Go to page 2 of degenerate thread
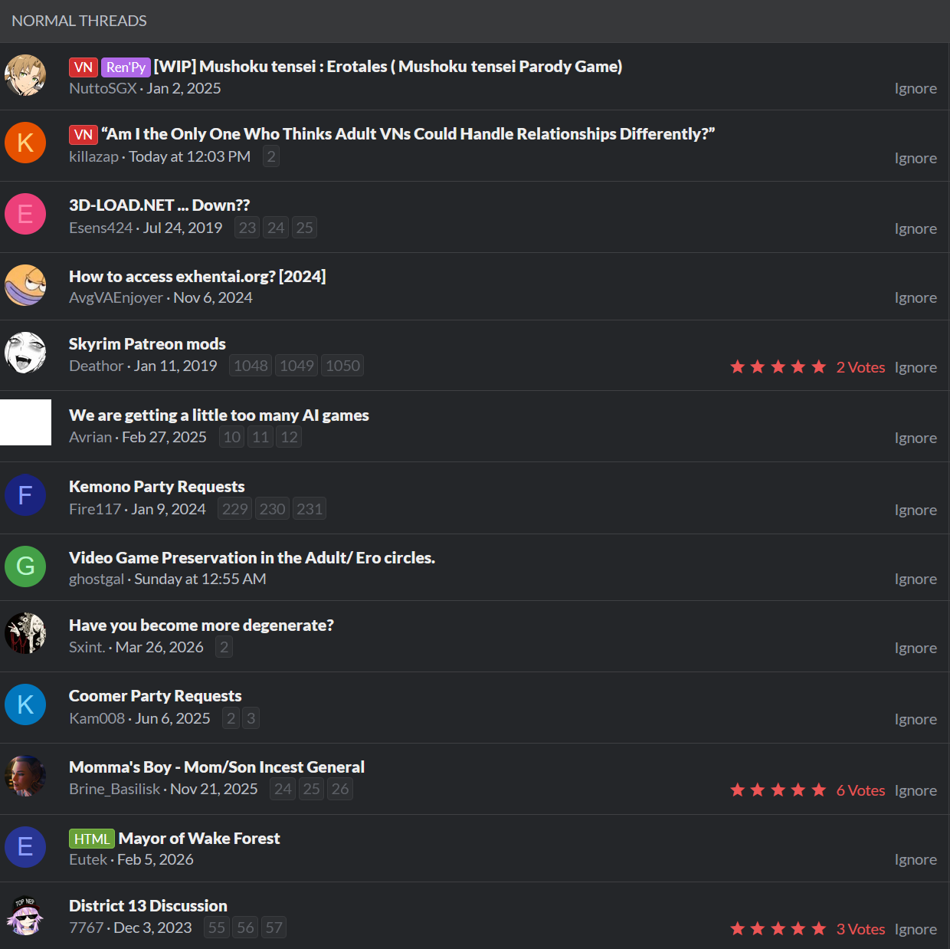Screen dimensions: 950x949 224,647
